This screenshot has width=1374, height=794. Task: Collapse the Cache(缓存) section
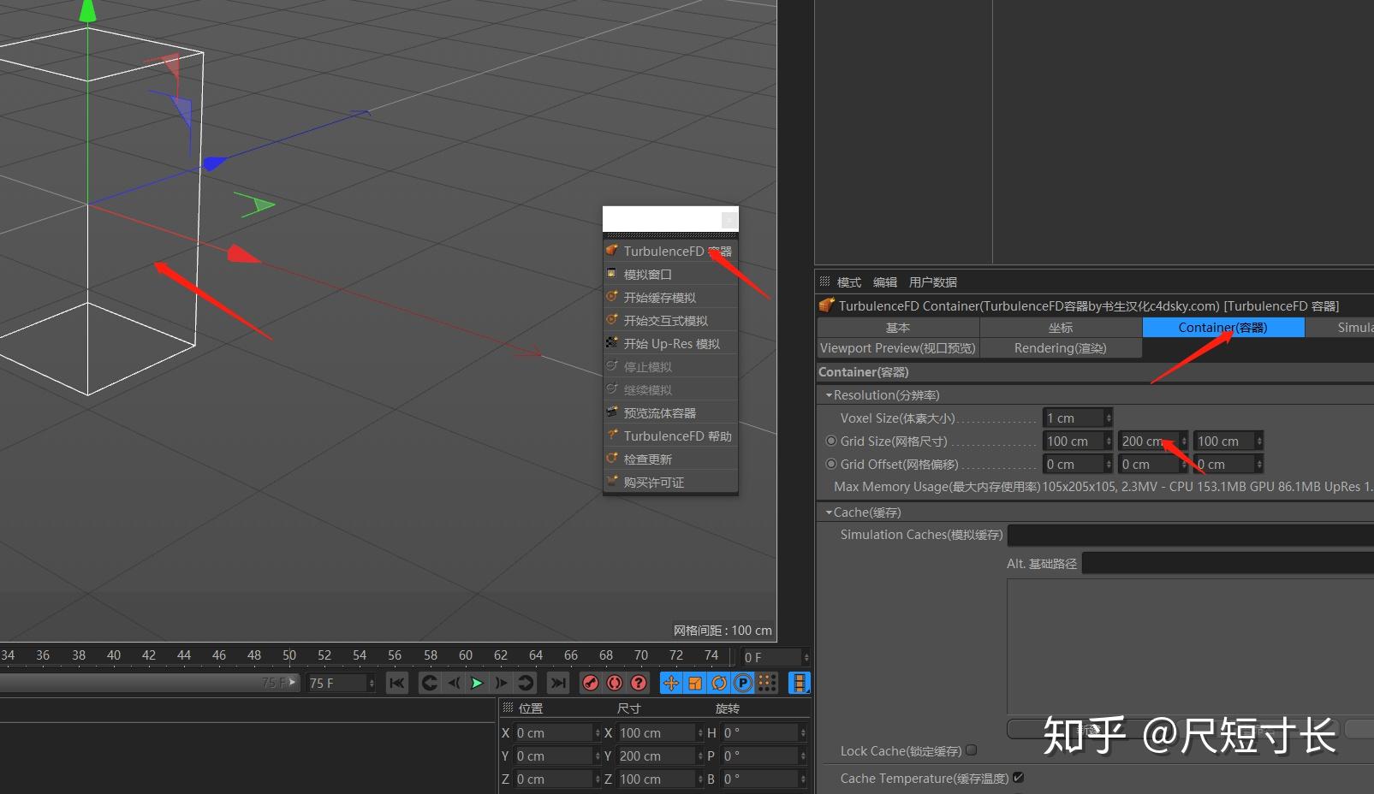point(829,512)
